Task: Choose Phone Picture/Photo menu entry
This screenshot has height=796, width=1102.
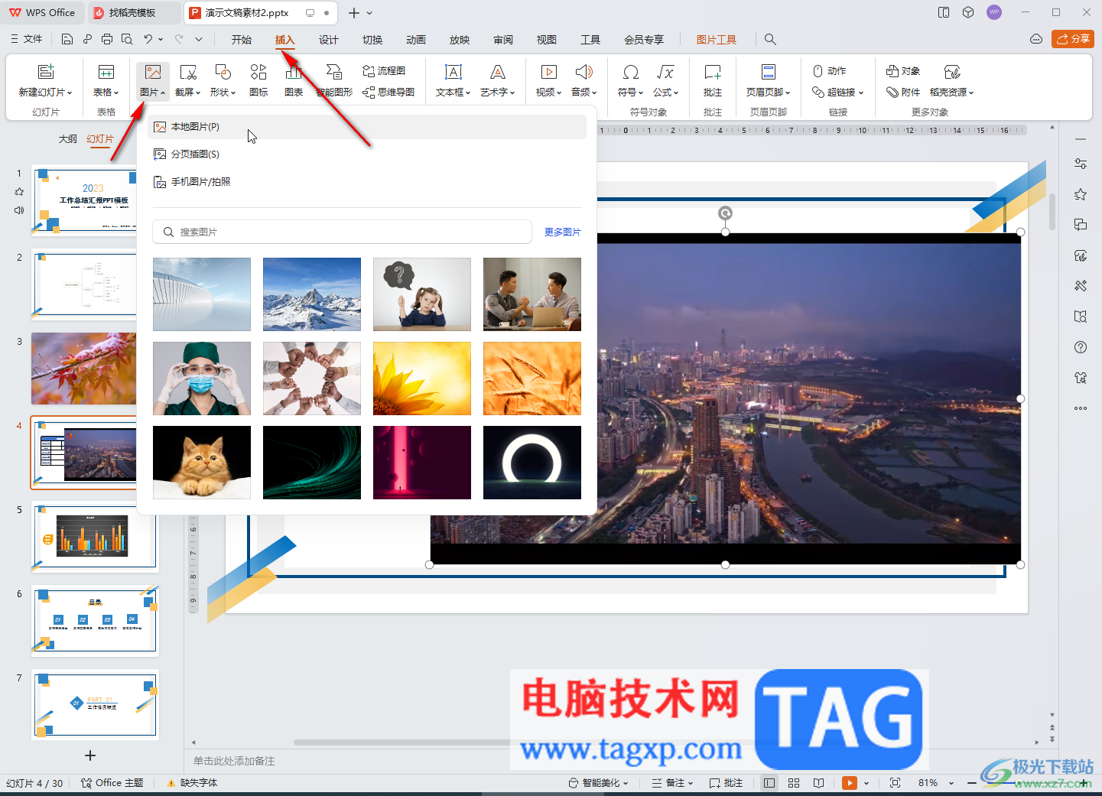Action: tap(367, 182)
